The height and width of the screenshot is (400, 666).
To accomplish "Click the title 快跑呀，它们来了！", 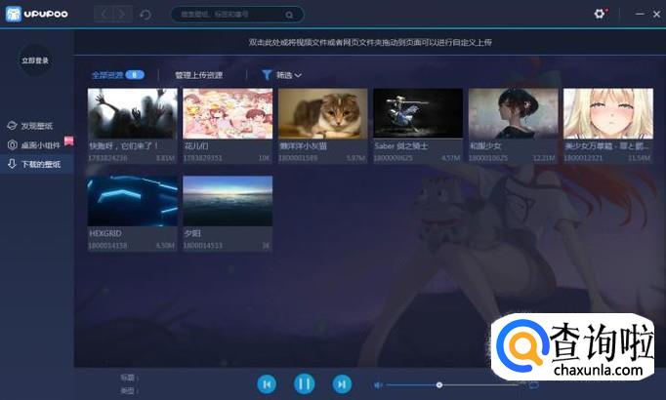I will tap(124, 146).
